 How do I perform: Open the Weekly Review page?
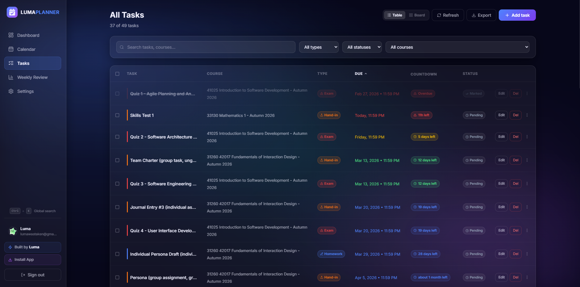coord(32,77)
